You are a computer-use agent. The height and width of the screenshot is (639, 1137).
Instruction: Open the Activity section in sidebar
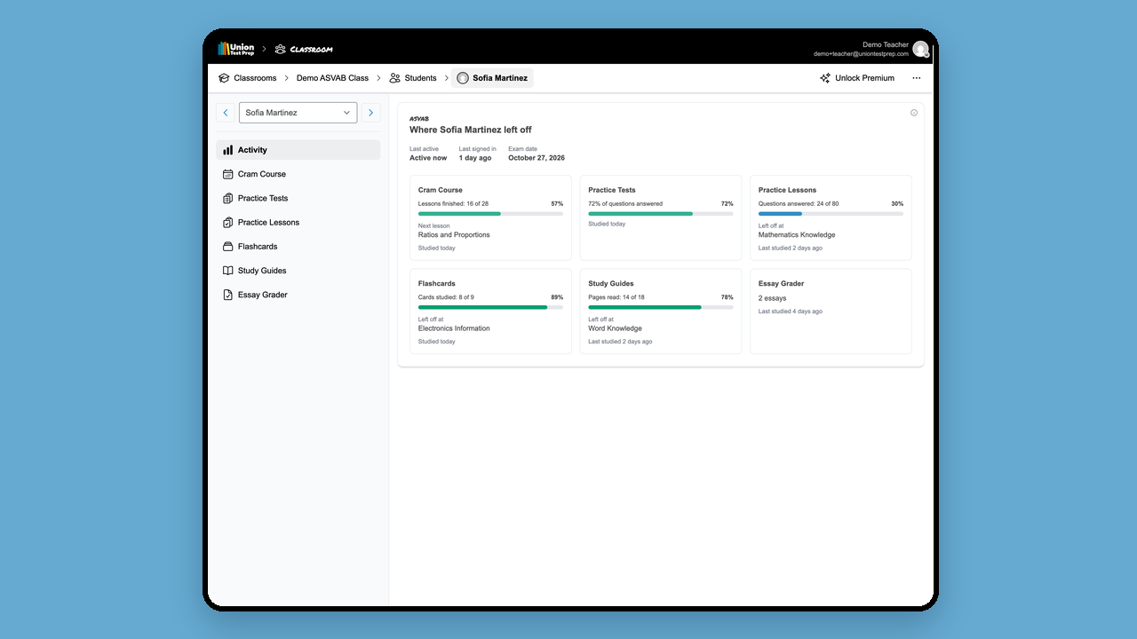[298, 150]
